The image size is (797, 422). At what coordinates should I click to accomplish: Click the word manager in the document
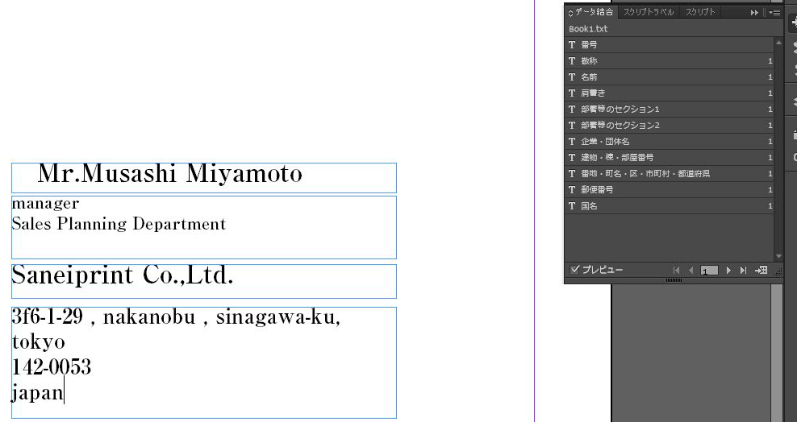coord(45,203)
